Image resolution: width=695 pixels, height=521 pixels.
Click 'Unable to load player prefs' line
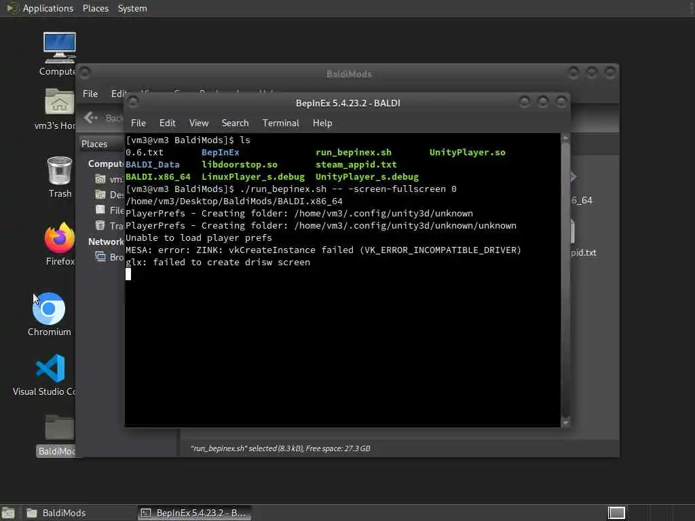tap(199, 238)
